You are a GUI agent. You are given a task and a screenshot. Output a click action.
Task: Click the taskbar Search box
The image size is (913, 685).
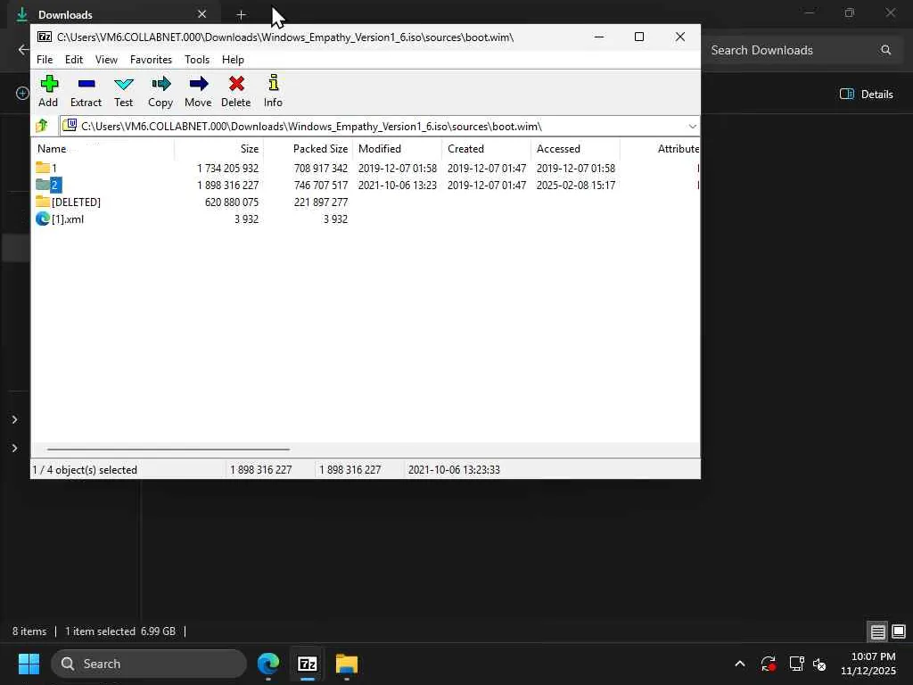149,664
